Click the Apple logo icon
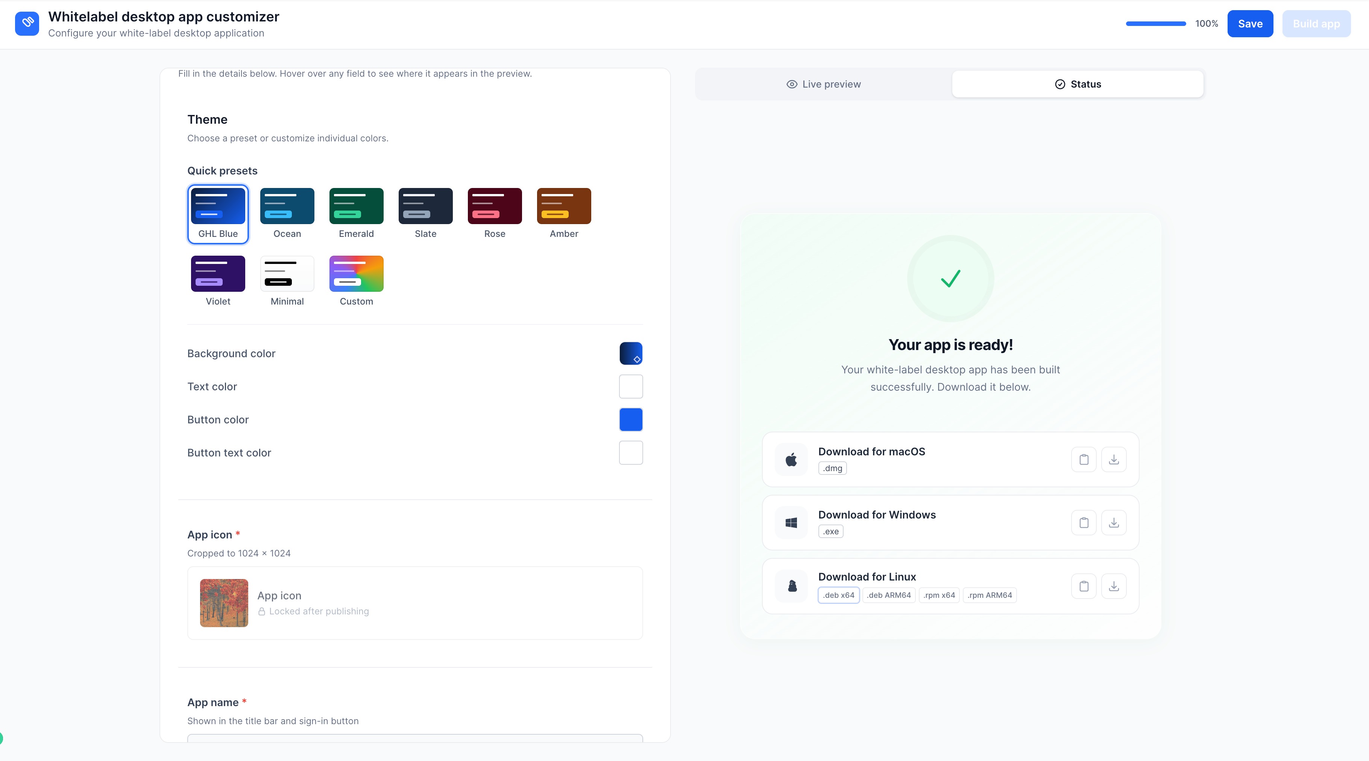 pyautogui.click(x=791, y=460)
